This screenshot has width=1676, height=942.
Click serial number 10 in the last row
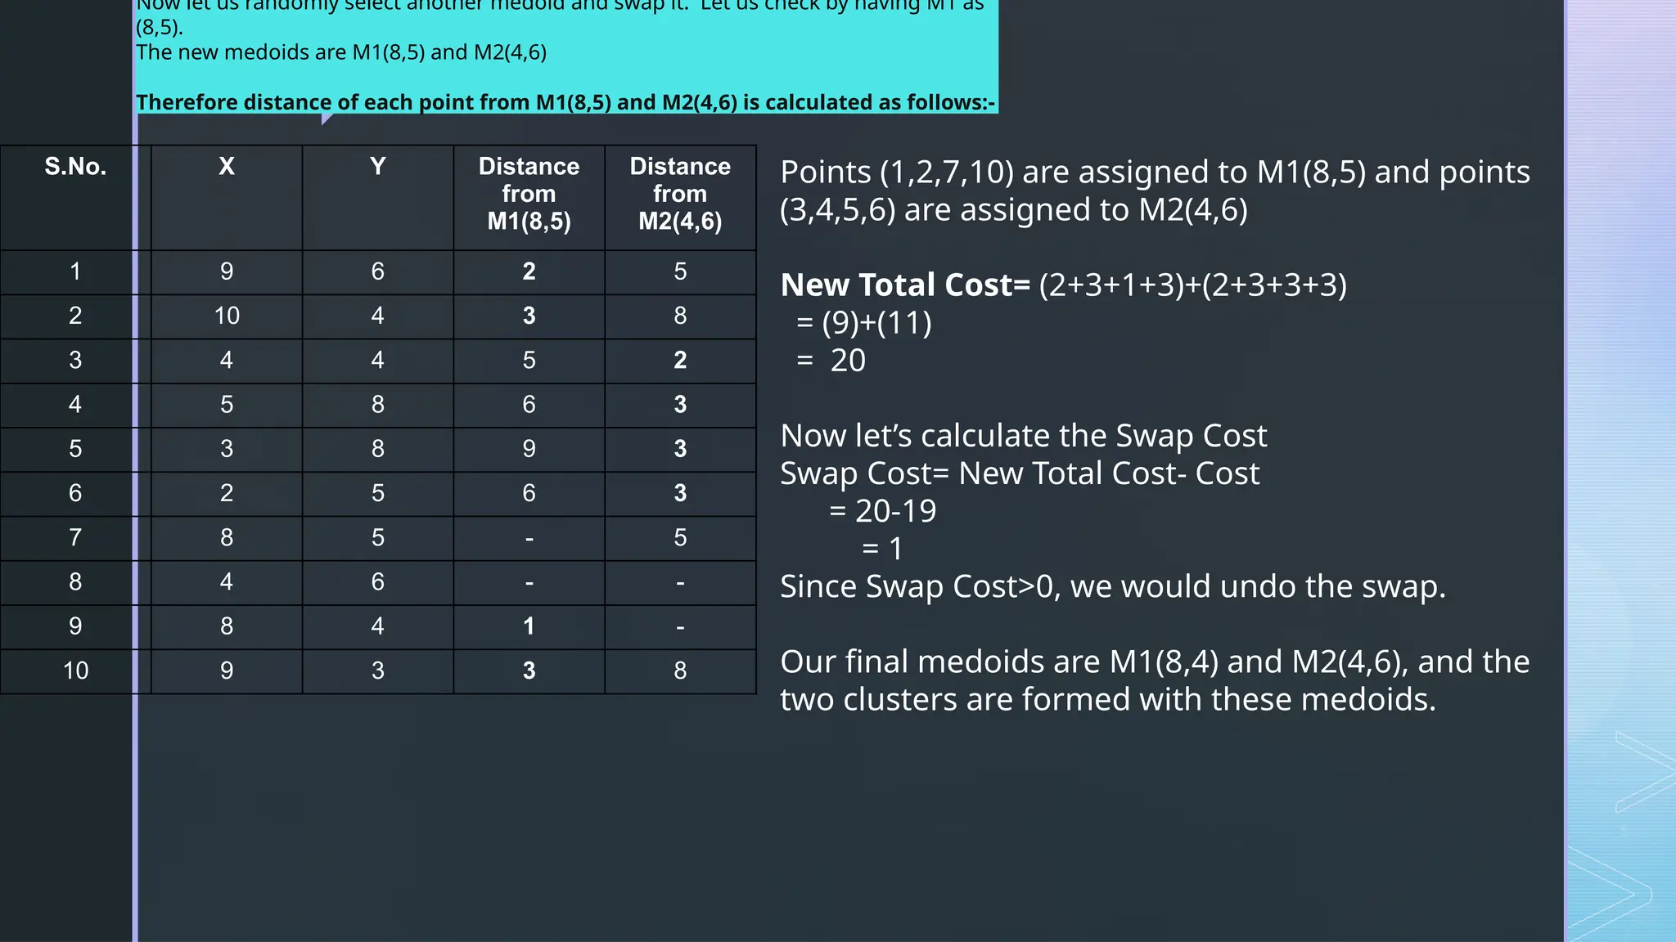(x=75, y=671)
